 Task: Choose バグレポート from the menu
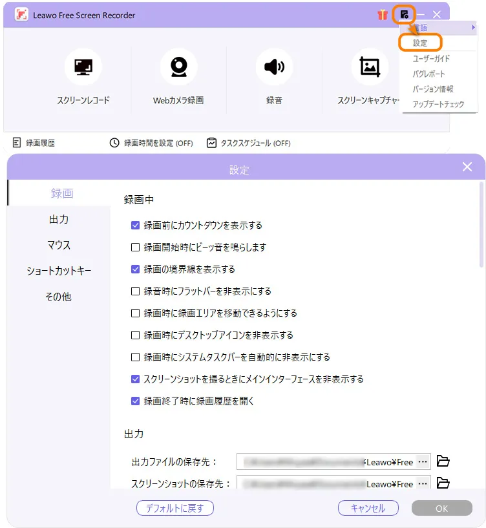click(x=428, y=74)
